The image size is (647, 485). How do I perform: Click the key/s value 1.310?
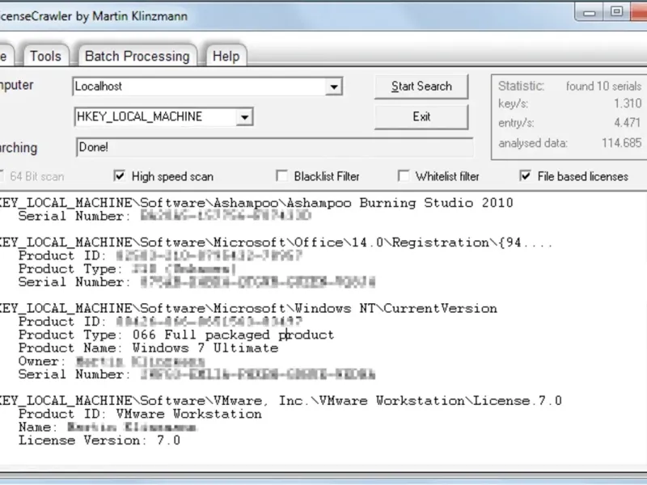tap(628, 103)
